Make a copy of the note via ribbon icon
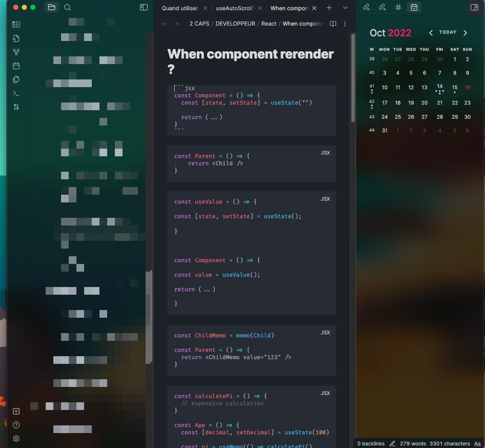Viewport: 485px width, 448px height. [x=16, y=79]
